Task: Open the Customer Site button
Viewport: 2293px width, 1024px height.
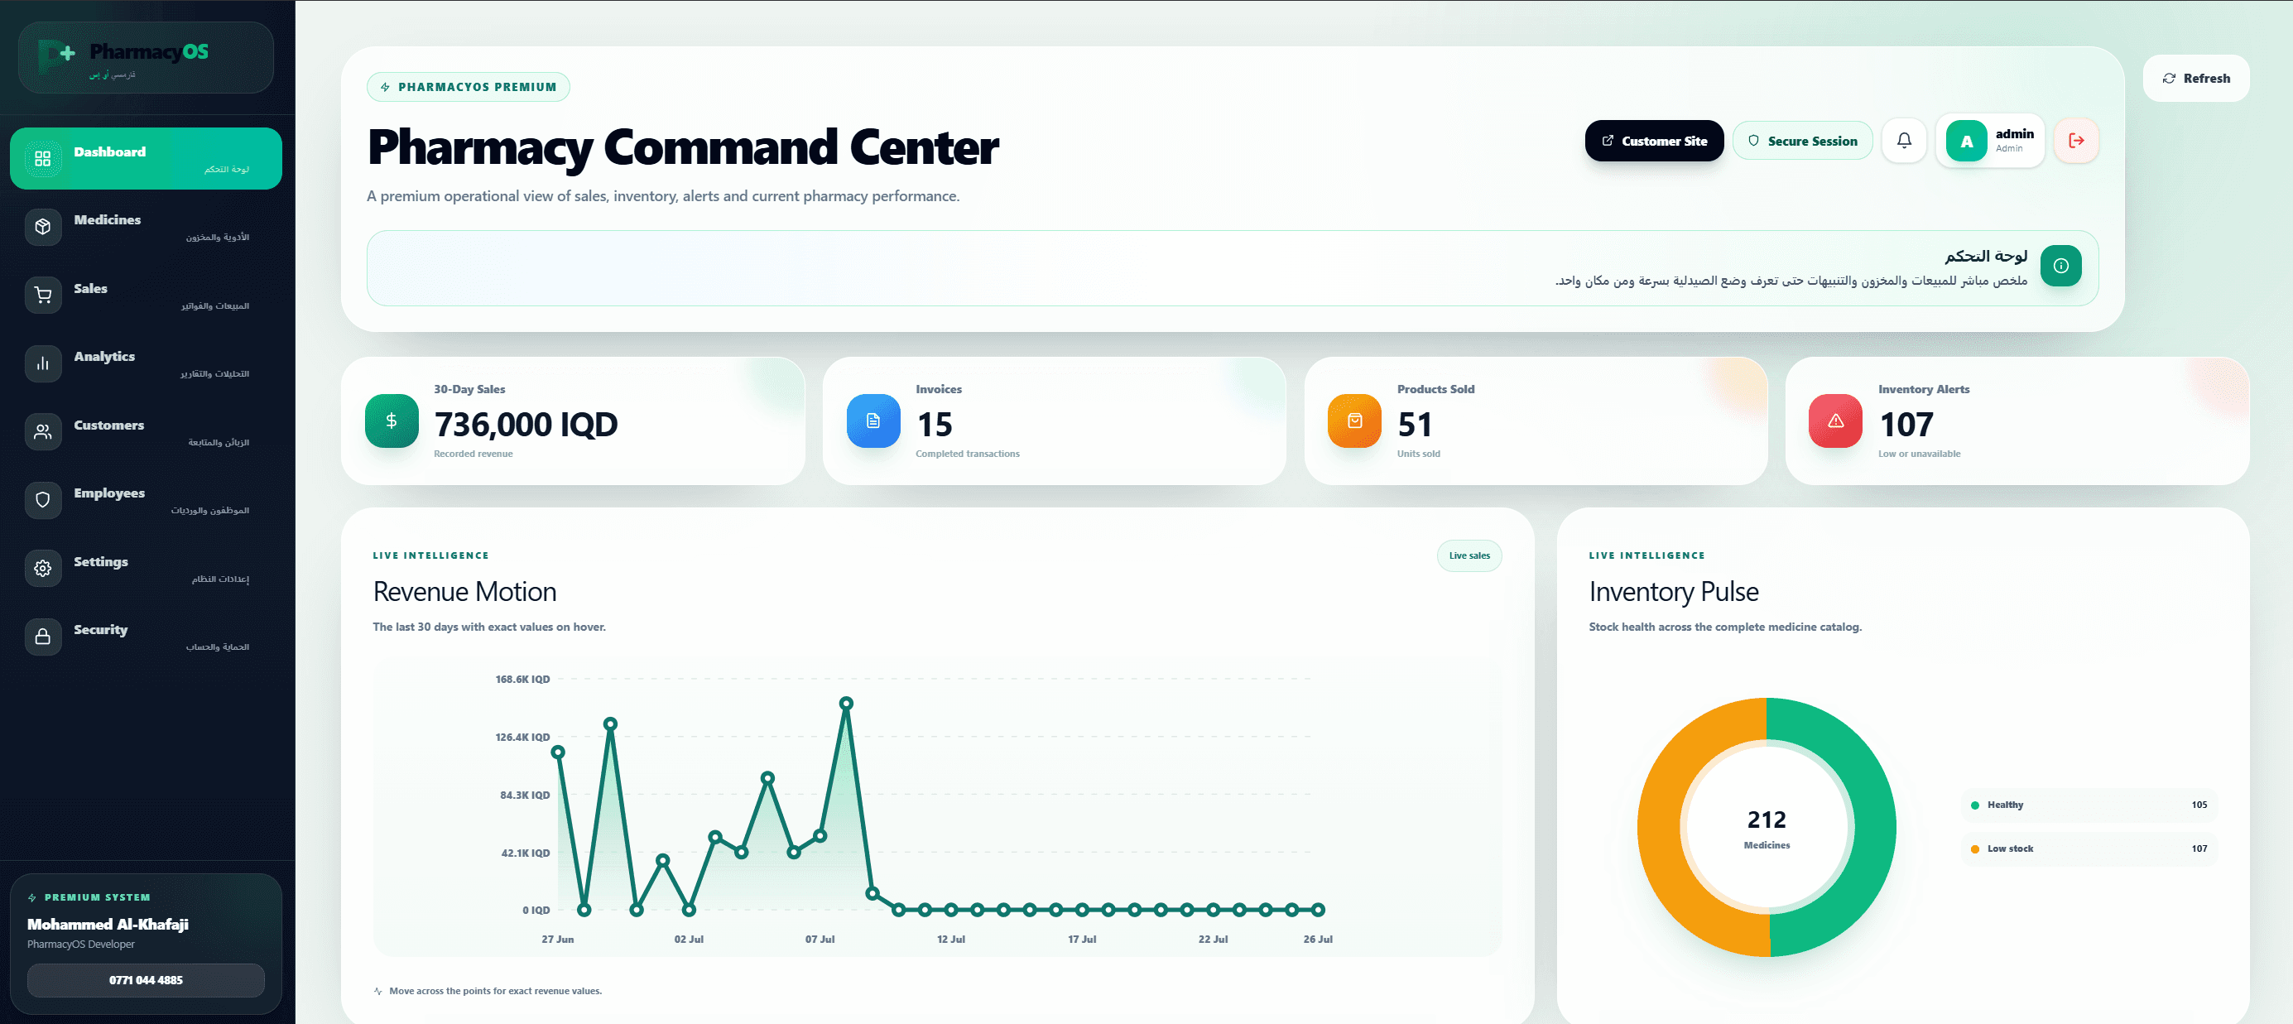Action: [x=1654, y=141]
